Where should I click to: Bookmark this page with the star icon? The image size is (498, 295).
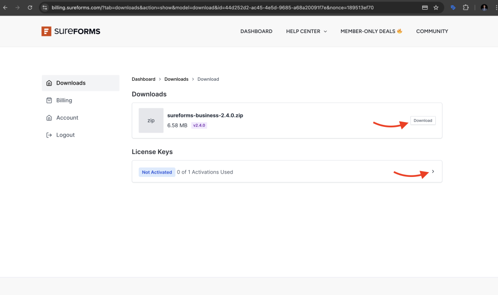(436, 8)
